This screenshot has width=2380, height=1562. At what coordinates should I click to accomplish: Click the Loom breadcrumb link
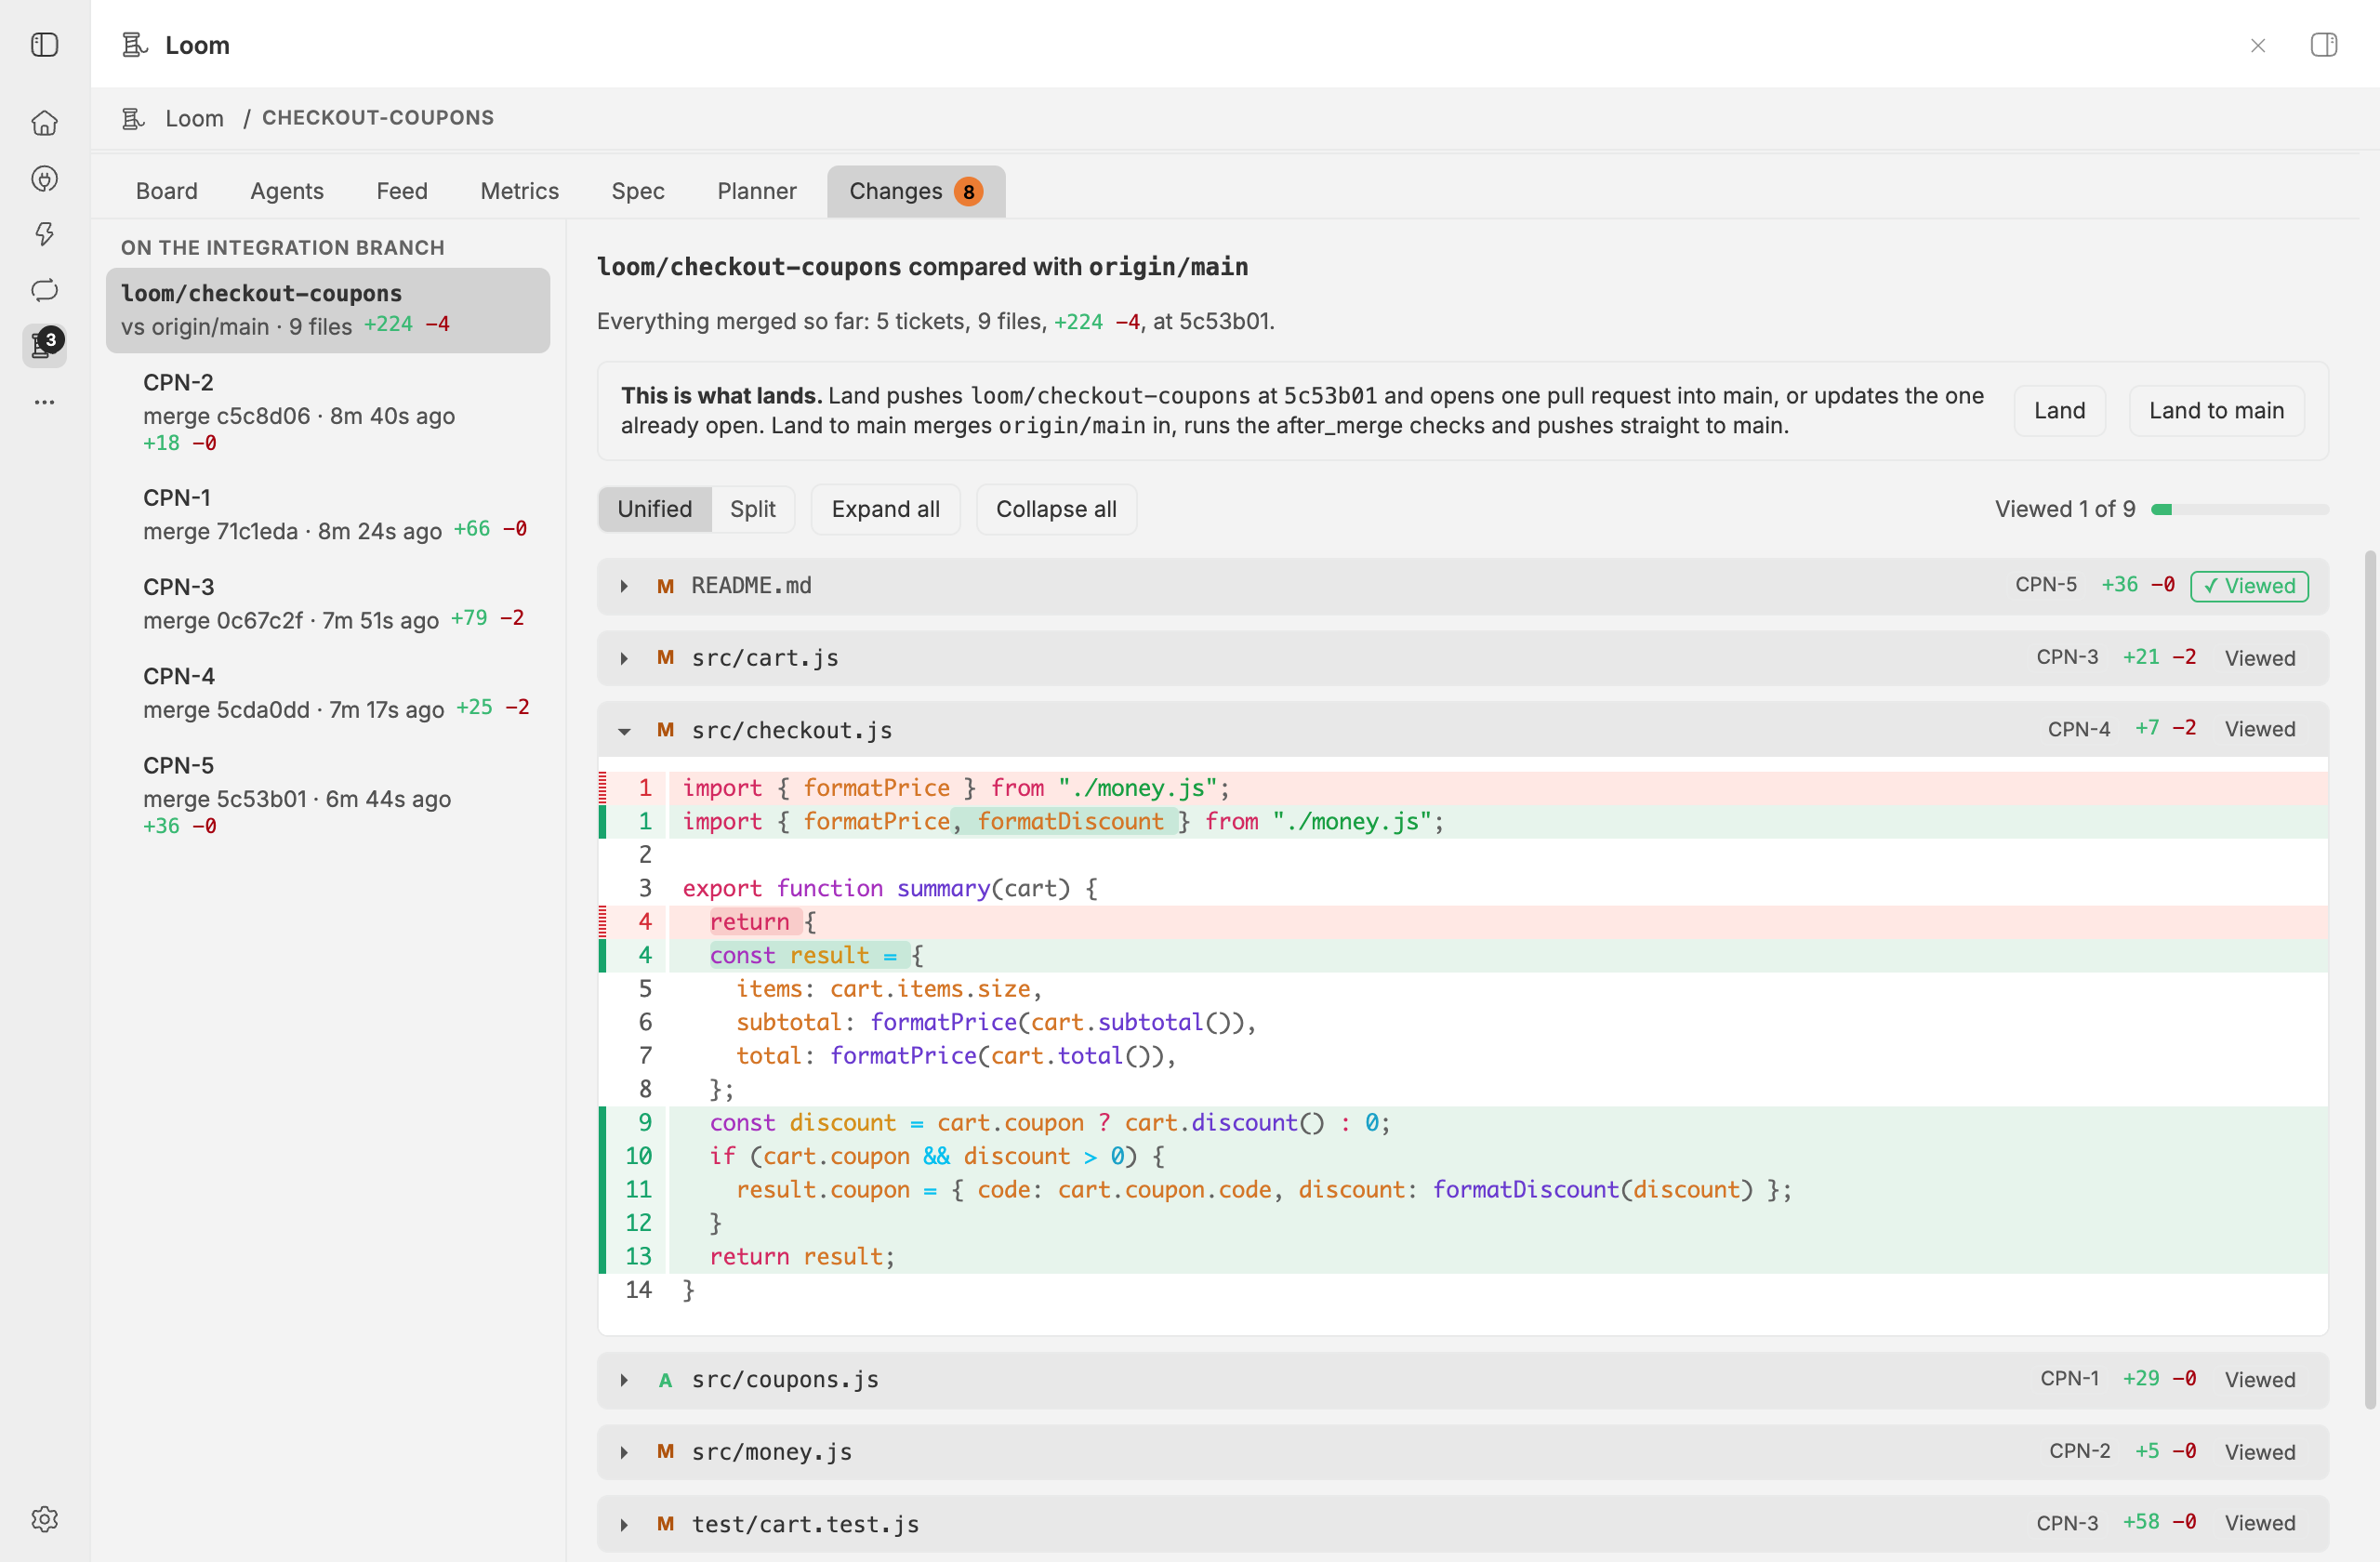(x=194, y=118)
